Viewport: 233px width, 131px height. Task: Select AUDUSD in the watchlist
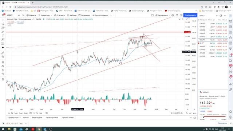coord(213,46)
